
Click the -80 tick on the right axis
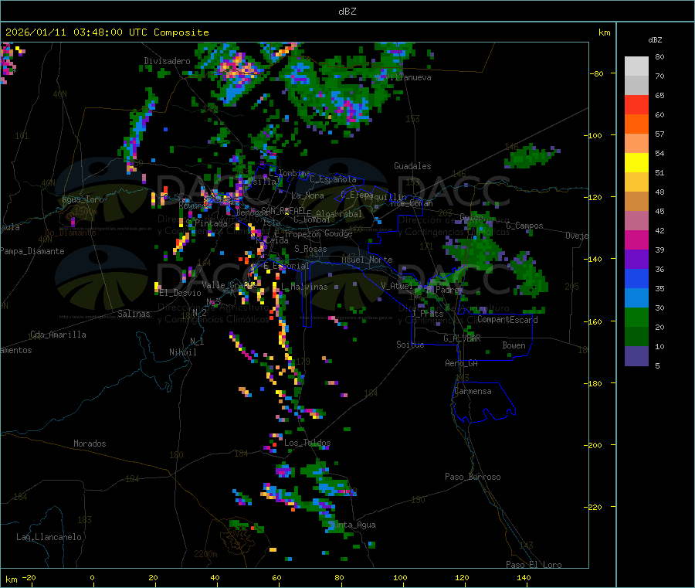(x=597, y=73)
